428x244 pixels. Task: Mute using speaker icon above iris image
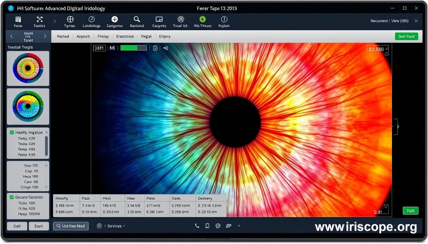(x=166, y=48)
